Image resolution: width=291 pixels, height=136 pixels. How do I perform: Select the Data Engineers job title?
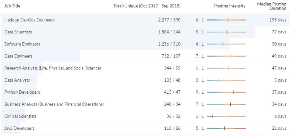(x=18, y=56)
